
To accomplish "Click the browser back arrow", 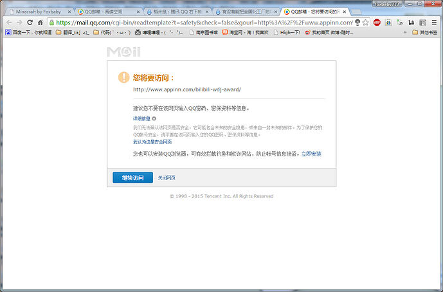I will pyautogui.click(x=8, y=22).
